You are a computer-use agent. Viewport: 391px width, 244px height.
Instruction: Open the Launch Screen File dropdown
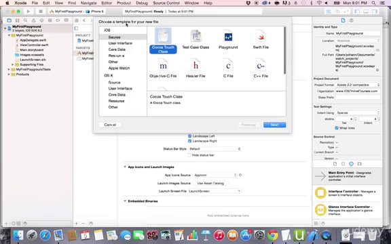pyautogui.click(x=215, y=191)
